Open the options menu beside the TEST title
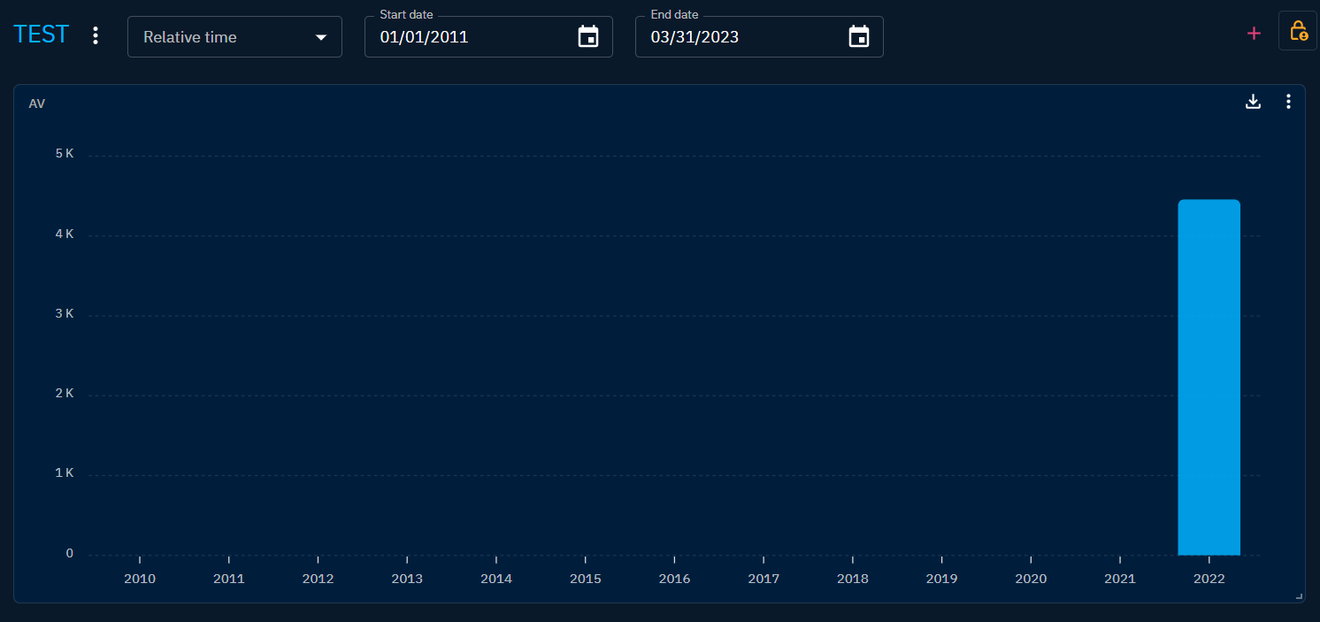 pyautogui.click(x=95, y=34)
